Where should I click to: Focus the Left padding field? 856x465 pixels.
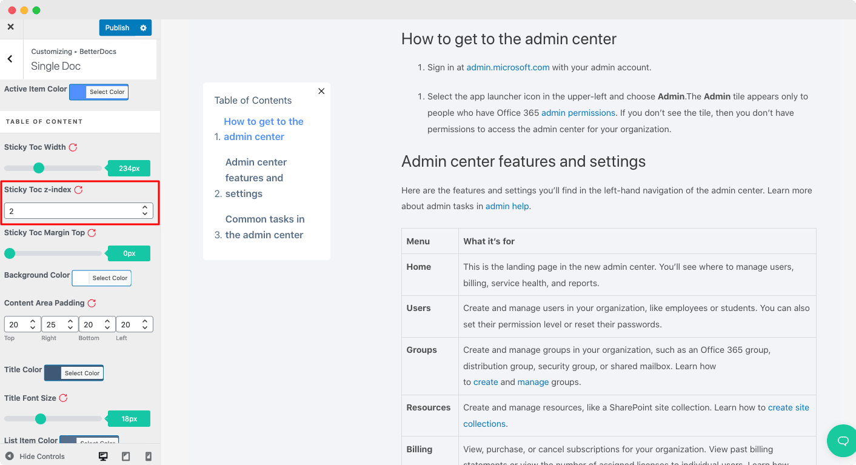click(x=135, y=324)
